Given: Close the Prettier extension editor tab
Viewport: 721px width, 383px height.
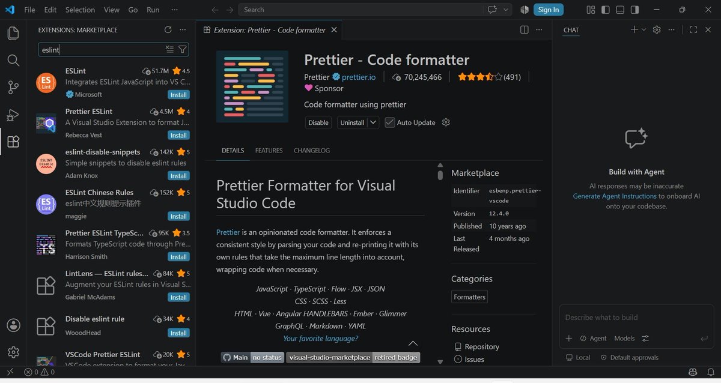Looking at the screenshot, I should 334,30.
